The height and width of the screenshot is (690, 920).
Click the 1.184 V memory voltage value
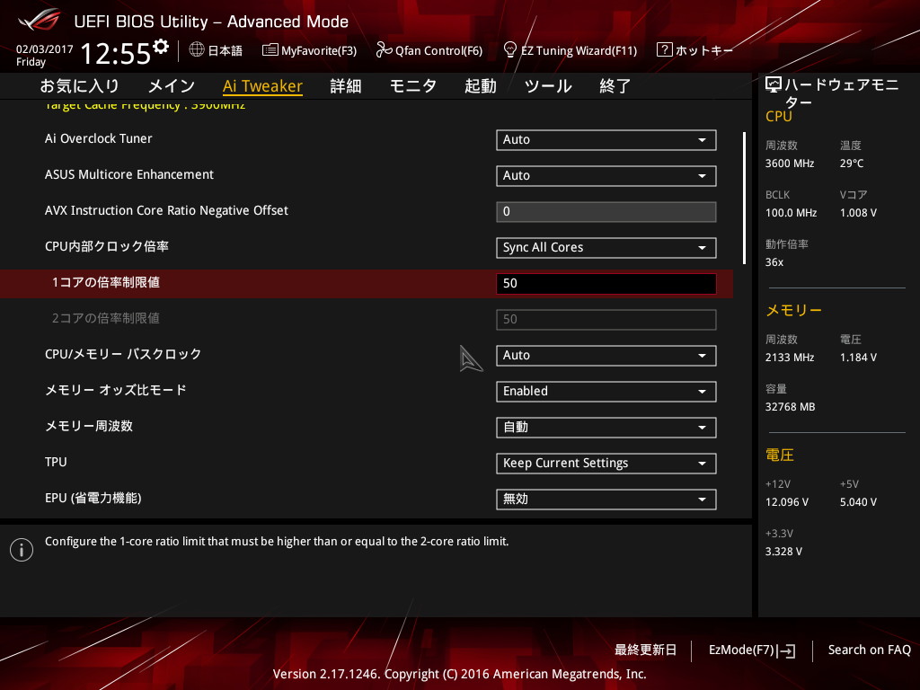tap(858, 358)
